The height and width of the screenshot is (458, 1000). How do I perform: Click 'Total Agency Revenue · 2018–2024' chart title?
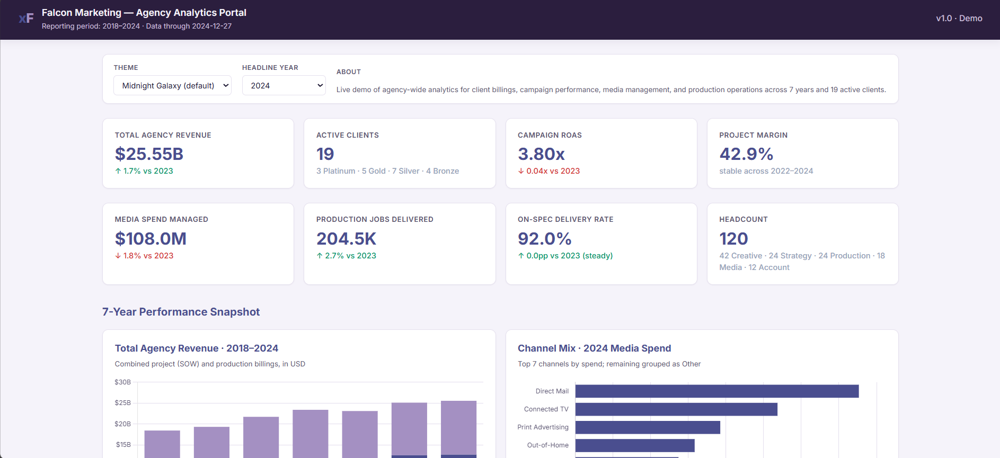196,348
